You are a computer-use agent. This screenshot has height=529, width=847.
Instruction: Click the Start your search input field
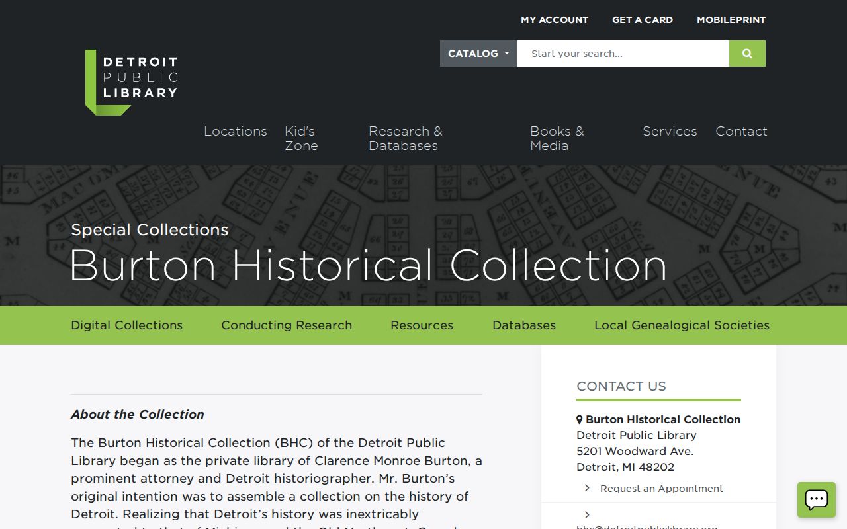point(623,54)
